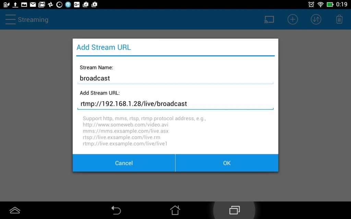351x219 pixels.
Task: Tap the example rtsp://live.exsample.com/live.rm text
Action: coord(121,137)
